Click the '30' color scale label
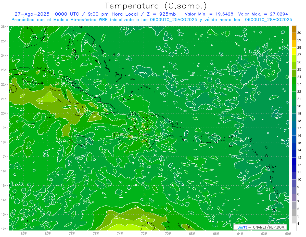 299,33
